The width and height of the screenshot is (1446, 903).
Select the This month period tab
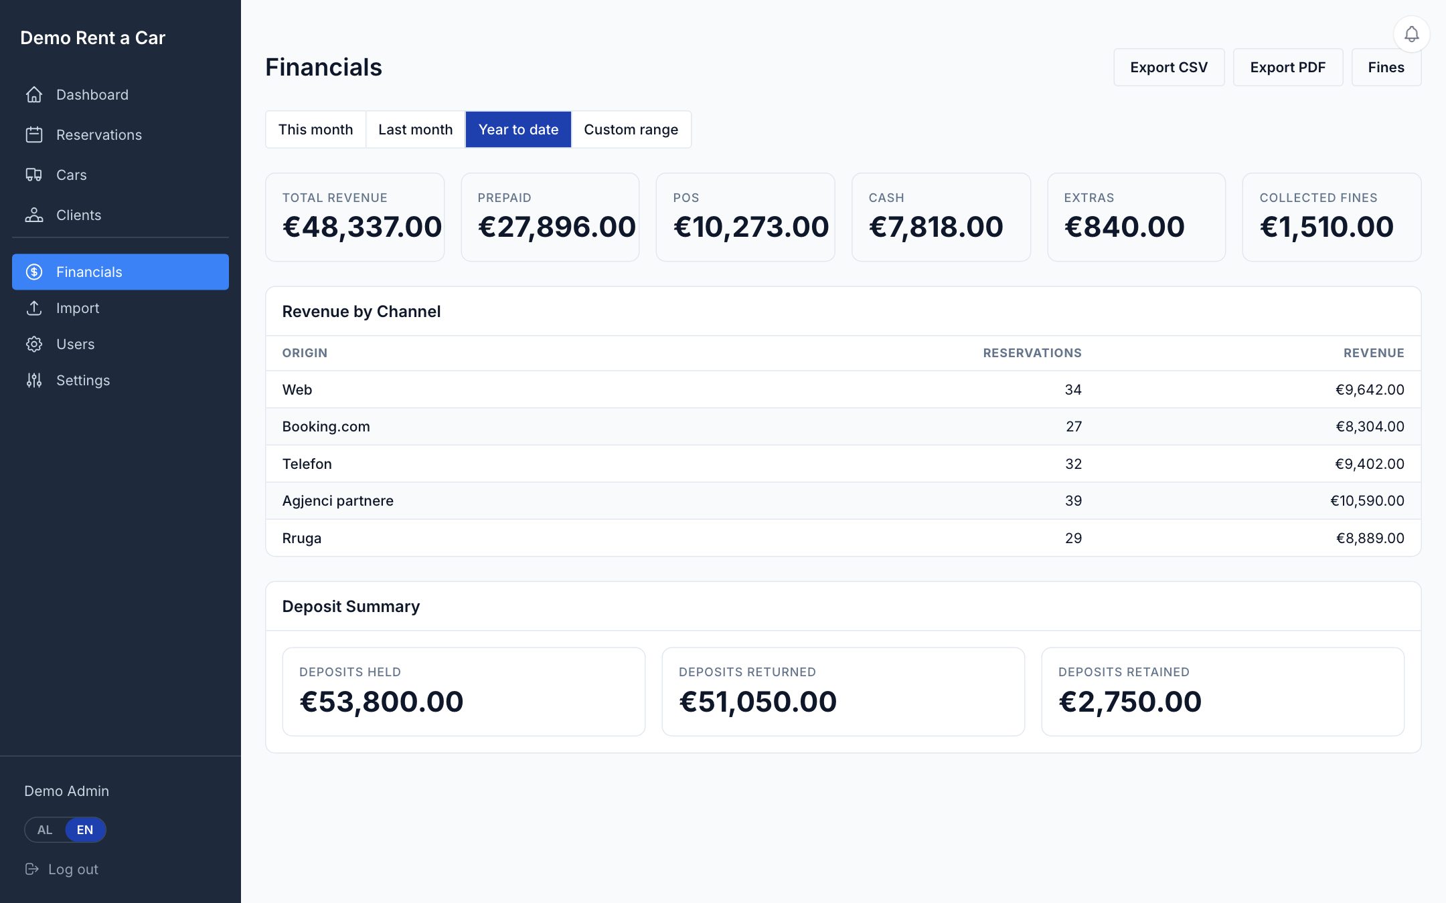tap(315, 130)
